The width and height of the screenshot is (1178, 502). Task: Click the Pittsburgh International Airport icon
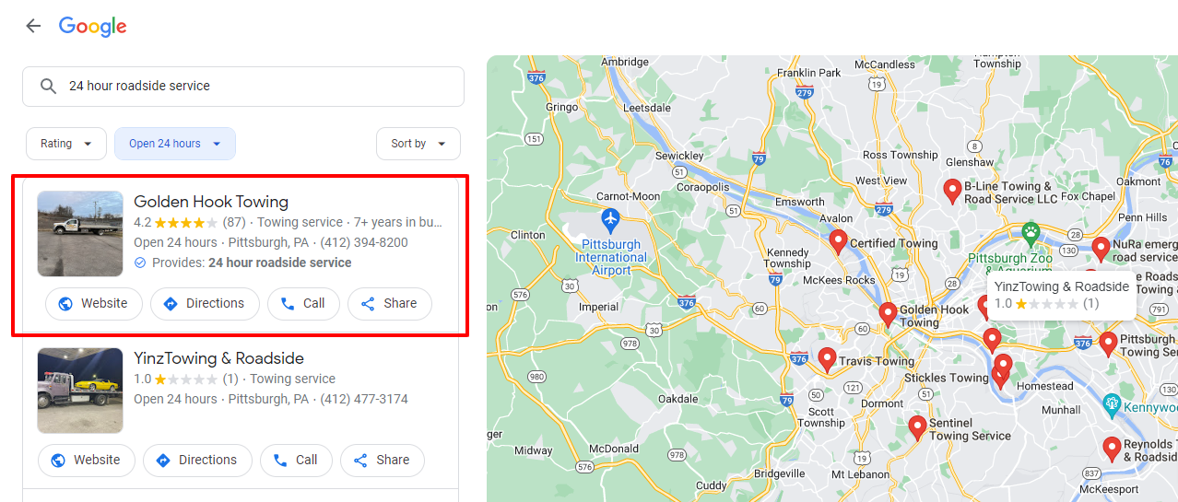coord(609,220)
